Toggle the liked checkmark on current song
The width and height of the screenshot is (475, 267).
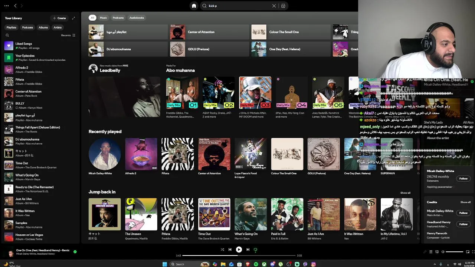[x=75, y=252]
